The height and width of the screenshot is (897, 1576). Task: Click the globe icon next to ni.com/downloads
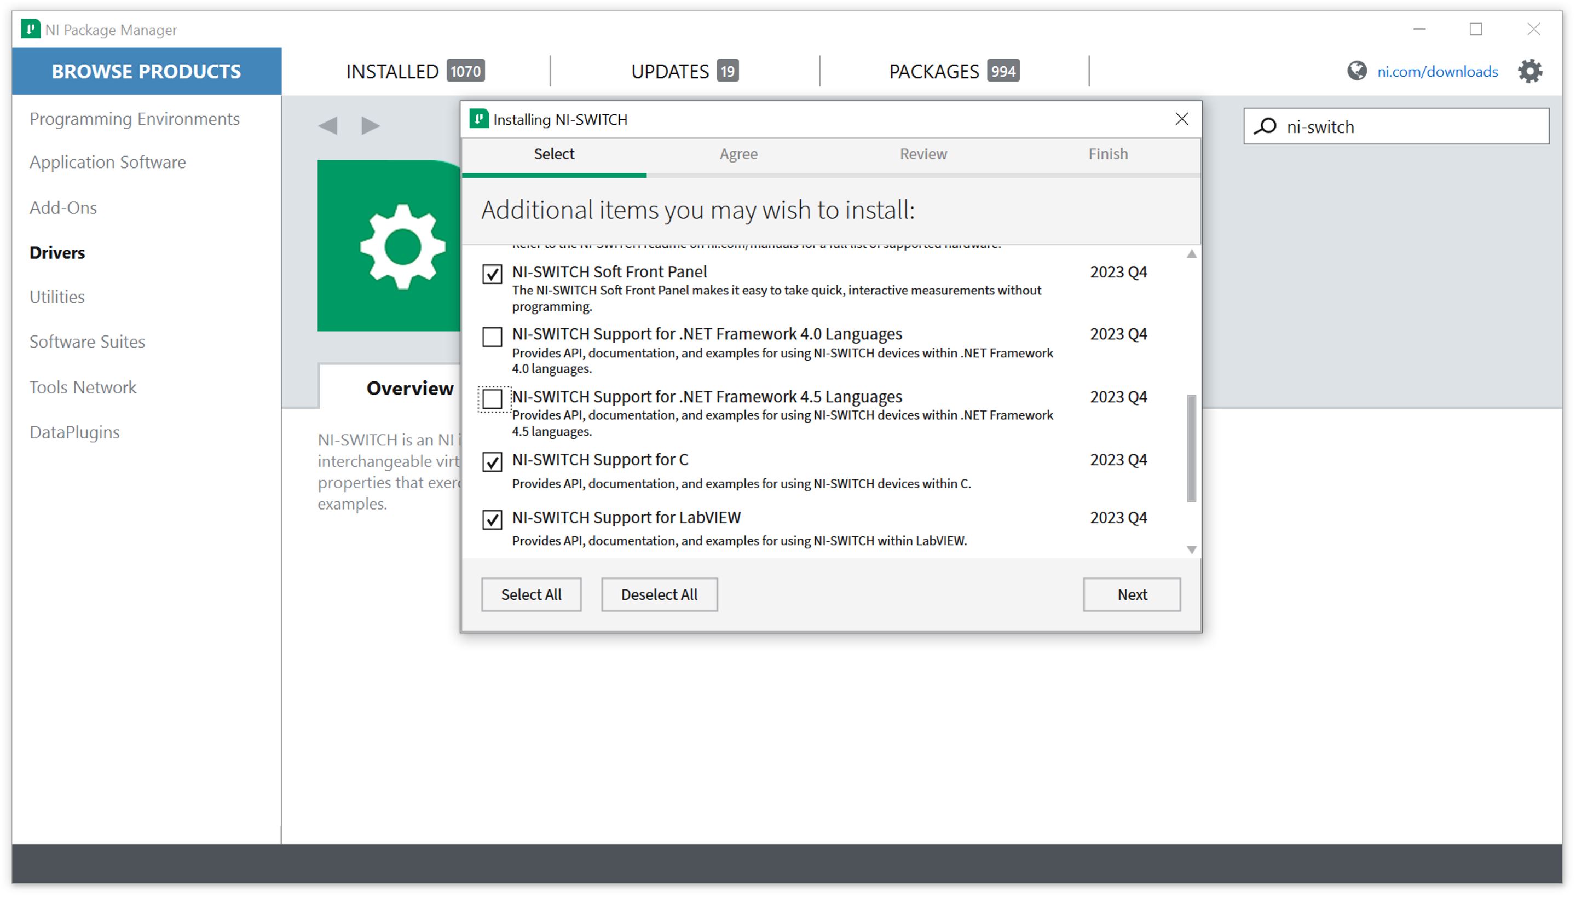[x=1356, y=72]
